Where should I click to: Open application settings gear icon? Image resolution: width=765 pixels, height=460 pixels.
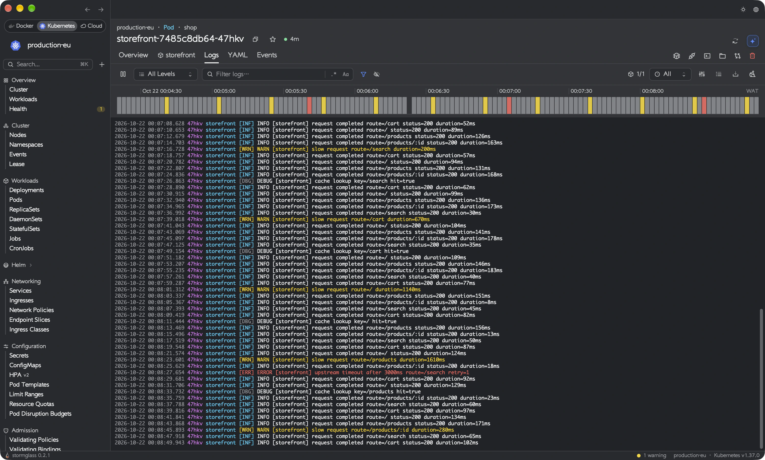(x=756, y=10)
